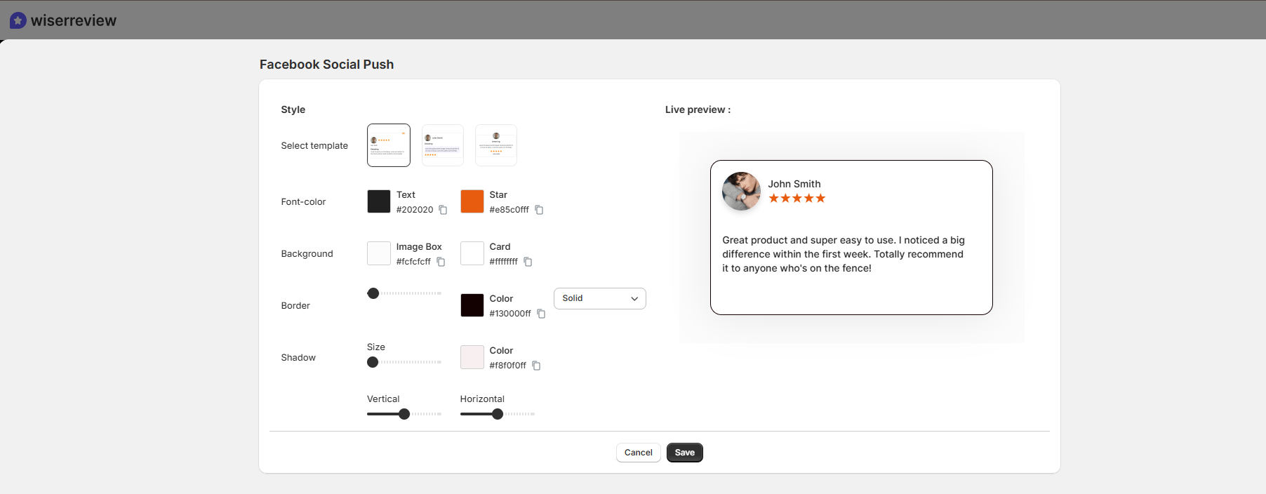Screen dimensions: 1266x494
Task: Click the wiserreview logo icon
Action: coord(18,20)
